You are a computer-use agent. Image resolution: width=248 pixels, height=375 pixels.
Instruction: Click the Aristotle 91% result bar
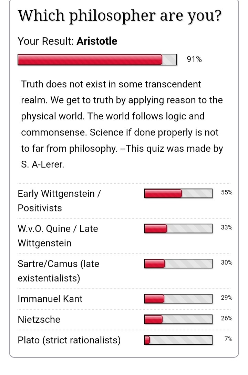point(97,60)
